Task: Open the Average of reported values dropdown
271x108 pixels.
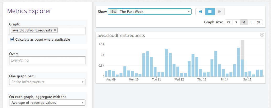Action: 47,102
